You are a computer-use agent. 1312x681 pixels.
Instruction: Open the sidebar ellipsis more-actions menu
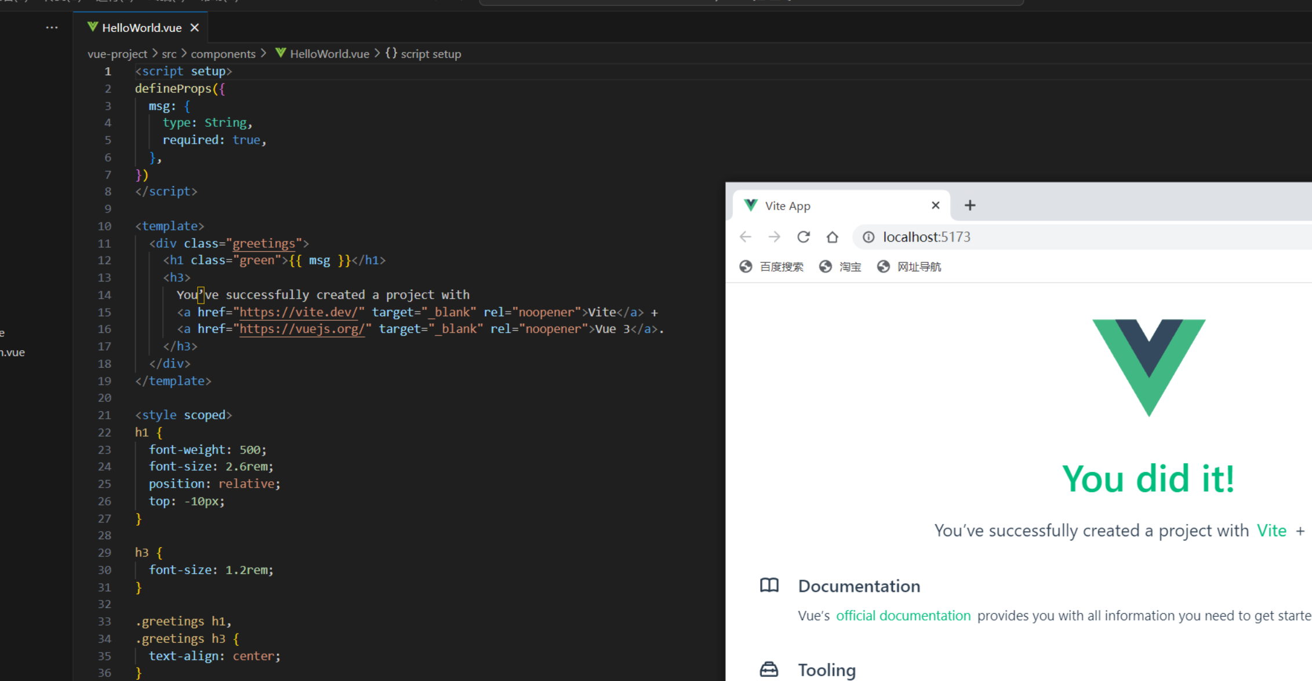click(x=52, y=27)
